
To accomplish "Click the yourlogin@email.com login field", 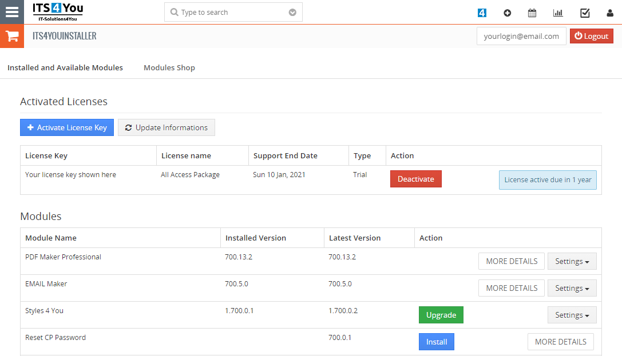I will (521, 36).
